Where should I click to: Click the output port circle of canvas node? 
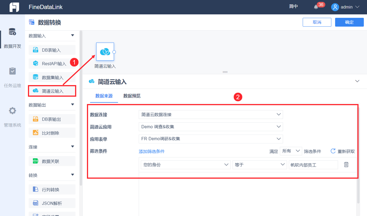(x=114, y=52)
